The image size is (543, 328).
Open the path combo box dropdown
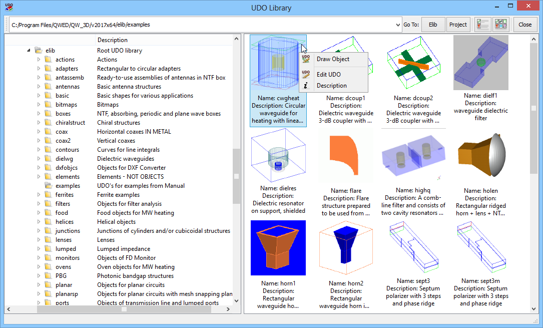[397, 25]
